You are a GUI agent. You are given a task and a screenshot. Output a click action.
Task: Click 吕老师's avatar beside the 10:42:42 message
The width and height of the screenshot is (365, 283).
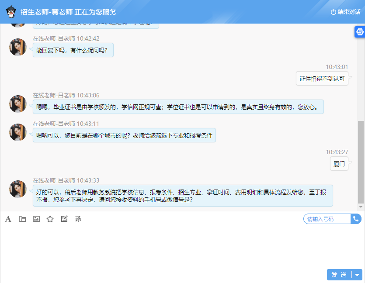(17, 47)
